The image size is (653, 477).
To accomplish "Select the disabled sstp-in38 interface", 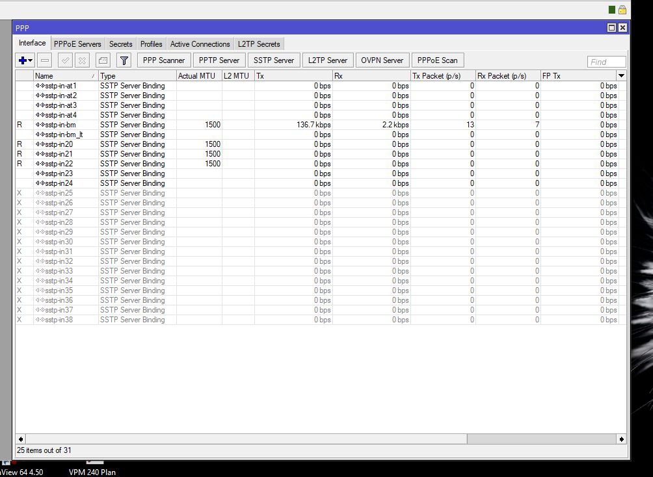I will point(321,320).
